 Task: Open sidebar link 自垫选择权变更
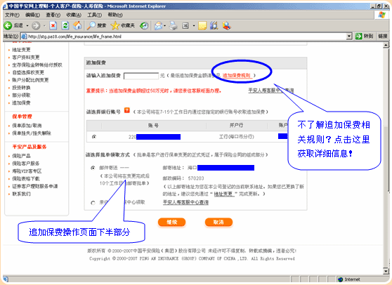click(28, 72)
